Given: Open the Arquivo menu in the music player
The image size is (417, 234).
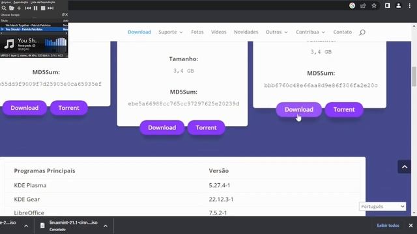Looking at the screenshot, I should [6, 2].
